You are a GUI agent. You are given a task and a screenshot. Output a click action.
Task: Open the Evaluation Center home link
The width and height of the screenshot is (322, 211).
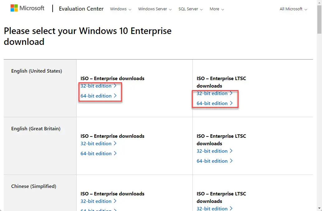pyautogui.click(x=81, y=9)
